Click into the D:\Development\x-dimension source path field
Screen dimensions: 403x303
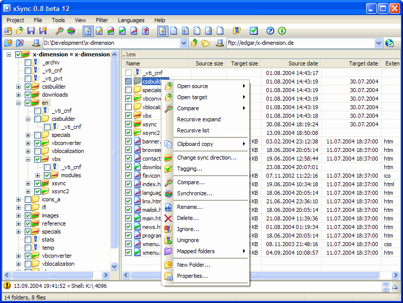[111, 43]
